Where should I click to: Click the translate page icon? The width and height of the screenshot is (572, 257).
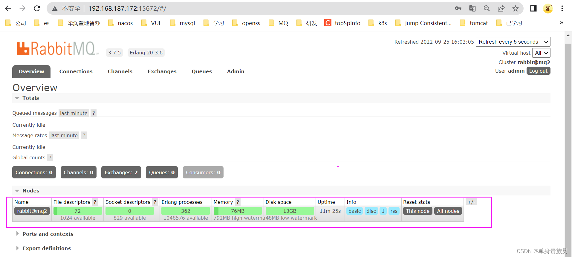[x=472, y=8]
